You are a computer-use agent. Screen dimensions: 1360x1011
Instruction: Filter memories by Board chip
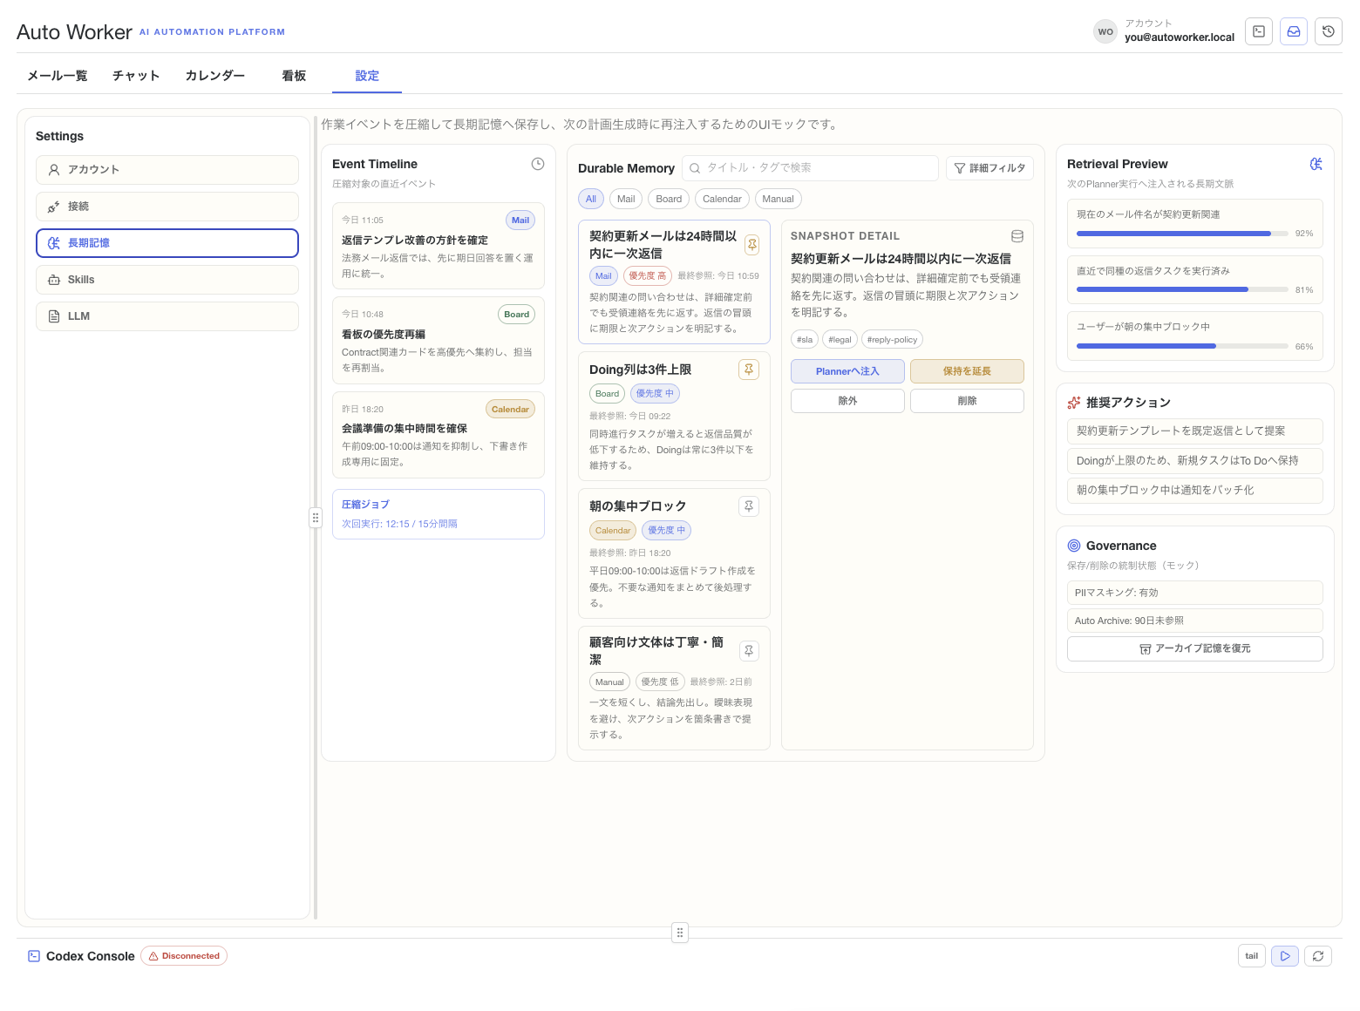coord(669,199)
